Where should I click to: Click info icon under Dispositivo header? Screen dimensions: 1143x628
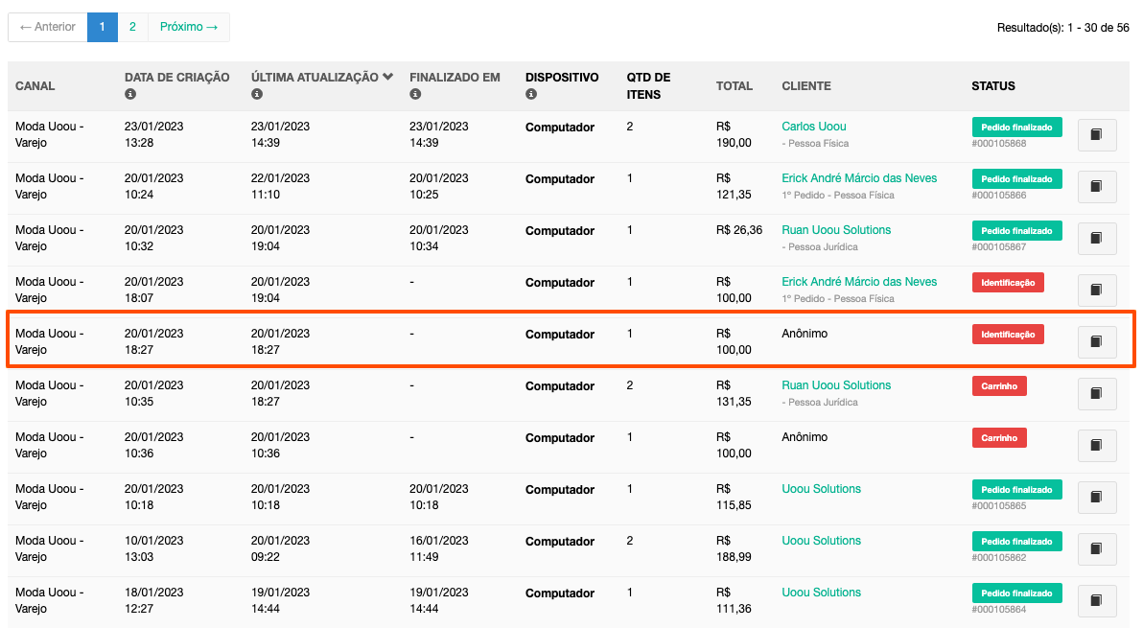530,94
